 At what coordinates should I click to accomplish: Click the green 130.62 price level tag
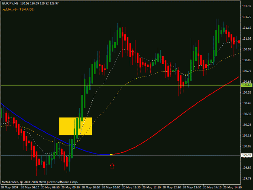coord(247,85)
